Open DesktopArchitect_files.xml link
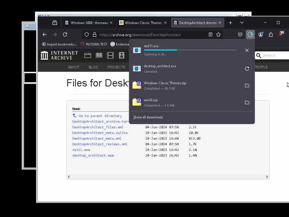The width and height of the screenshot is (289, 217). tap(98, 127)
